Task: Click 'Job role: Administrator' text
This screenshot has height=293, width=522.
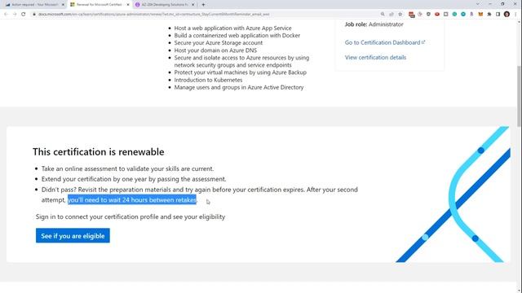Action: pos(374,24)
